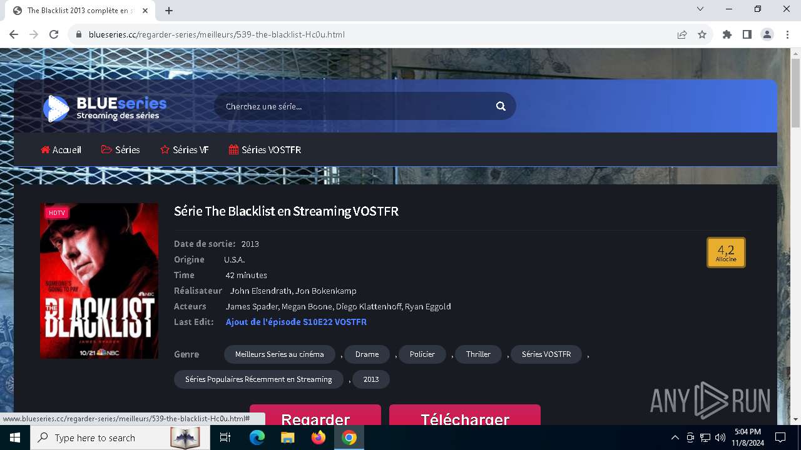Open Ajout de l'épisode S10E22 VOSTFR link
The width and height of the screenshot is (801, 450).
pyautogui.click(x=296, y=322)
